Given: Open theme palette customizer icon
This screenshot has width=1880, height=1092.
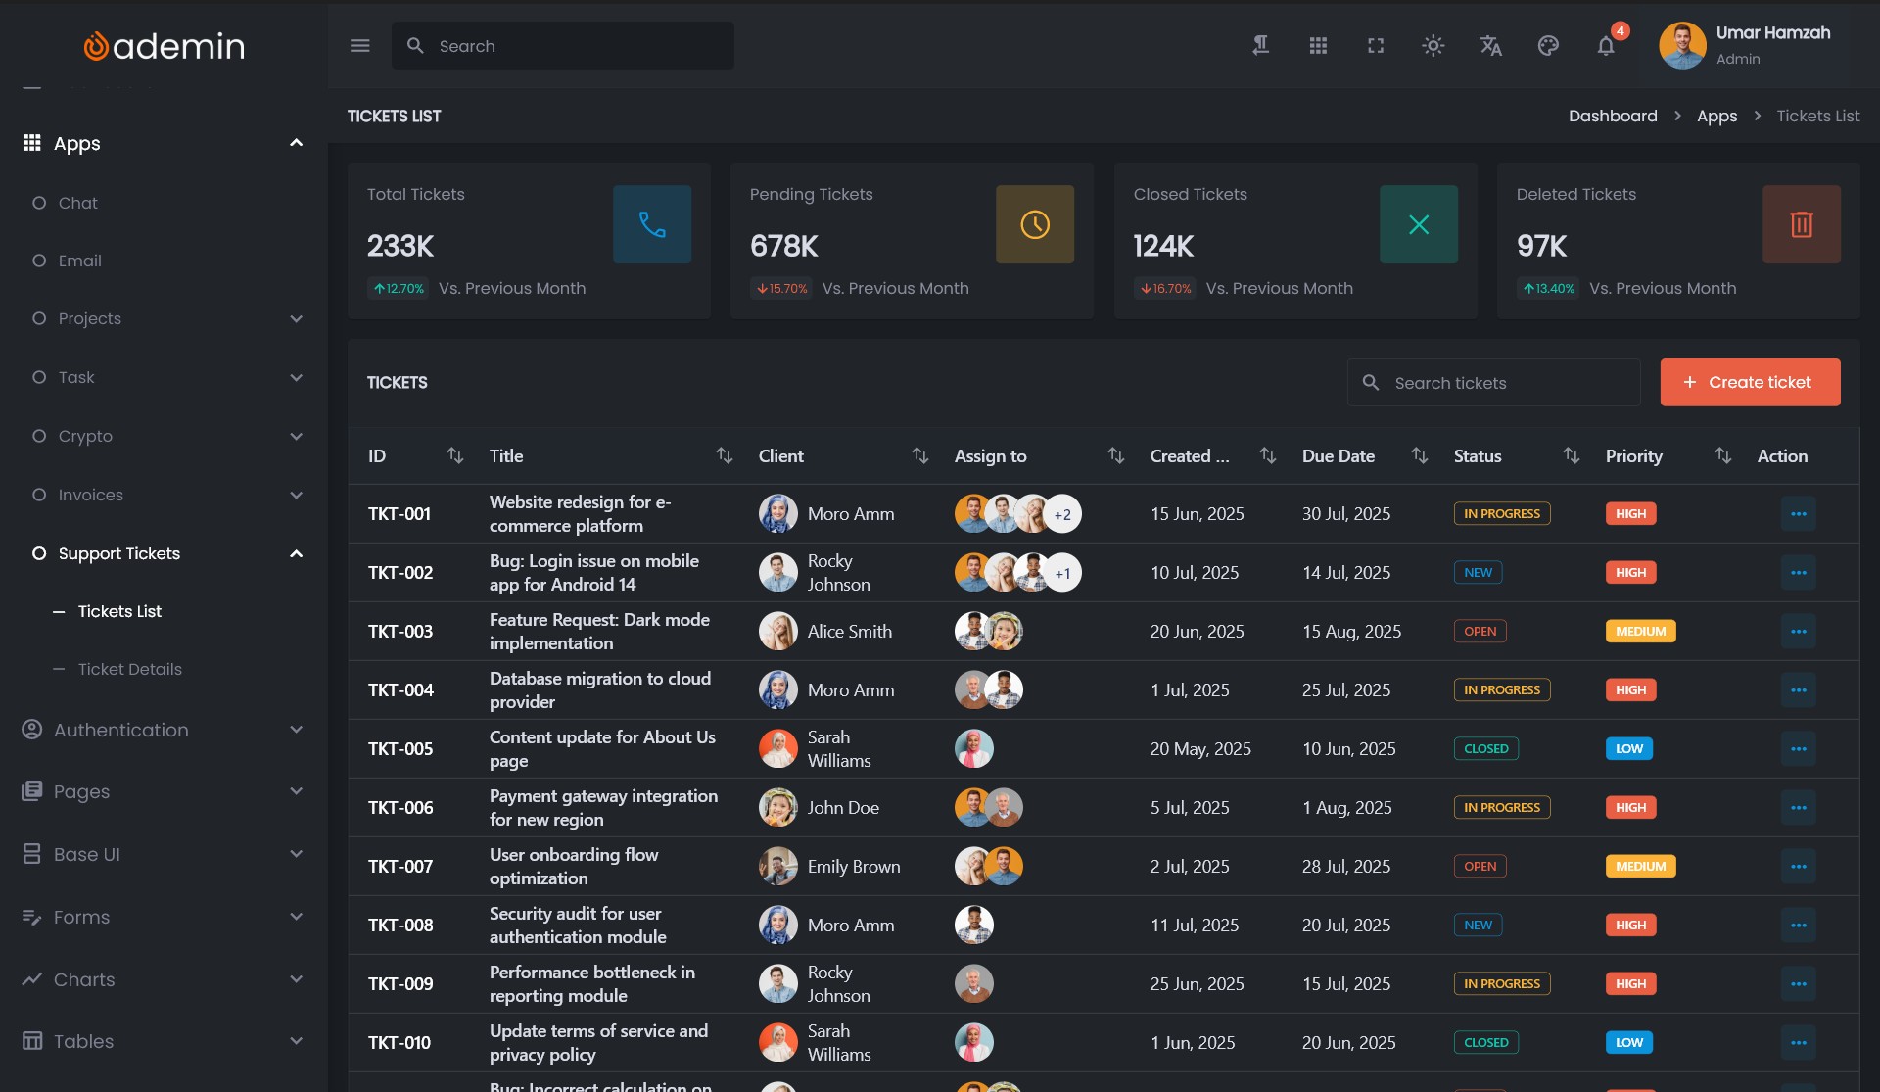Looking at the screenshot, I should pos(1548,46).
